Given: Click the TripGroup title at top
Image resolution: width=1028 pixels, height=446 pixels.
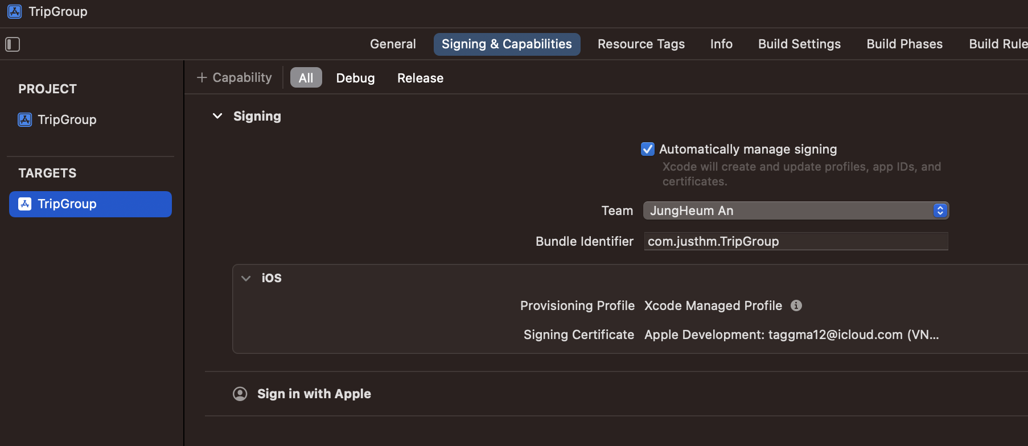Looking at the screenshot, I should (x=58, y=11).
